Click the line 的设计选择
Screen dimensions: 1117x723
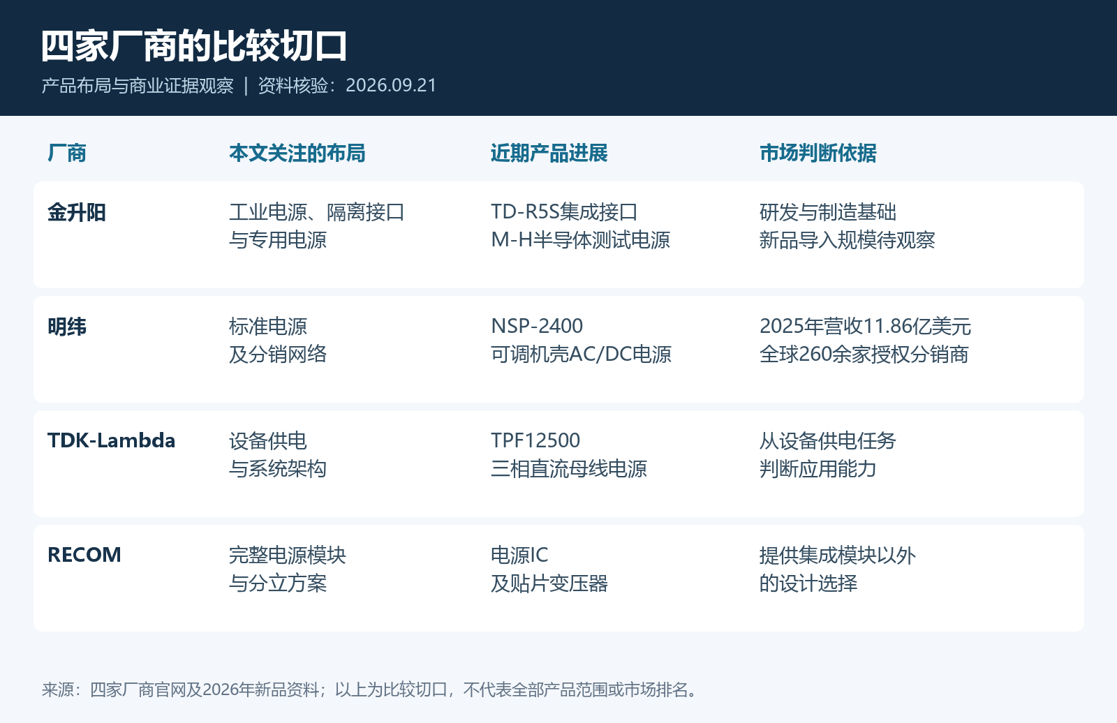808,583
